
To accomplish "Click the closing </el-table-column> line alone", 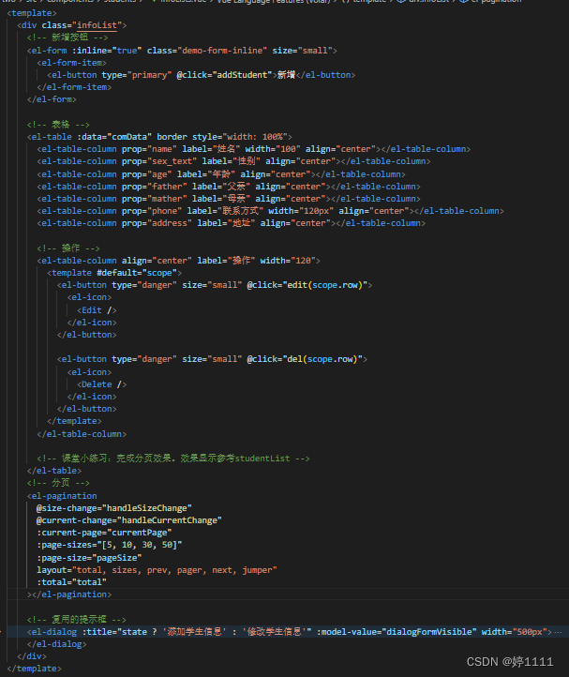I will (x=82, y=434).
